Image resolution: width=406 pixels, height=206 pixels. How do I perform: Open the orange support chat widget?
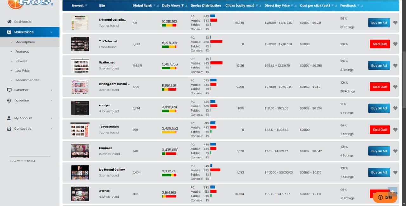385,197
